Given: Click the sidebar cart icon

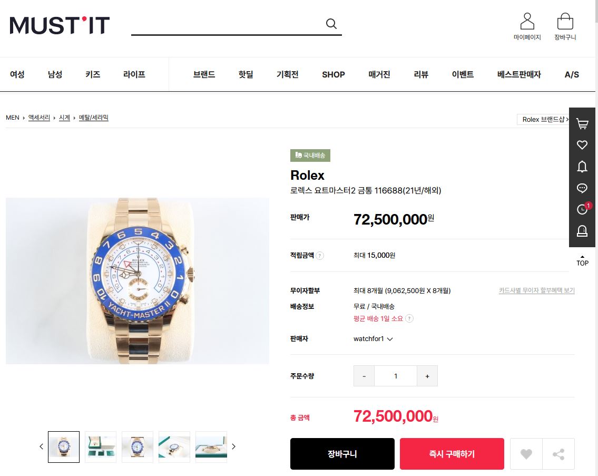Looking at the screenshot, I should 582,124.
